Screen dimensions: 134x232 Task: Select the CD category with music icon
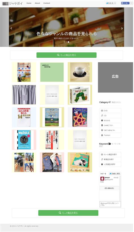coord(110,116)
